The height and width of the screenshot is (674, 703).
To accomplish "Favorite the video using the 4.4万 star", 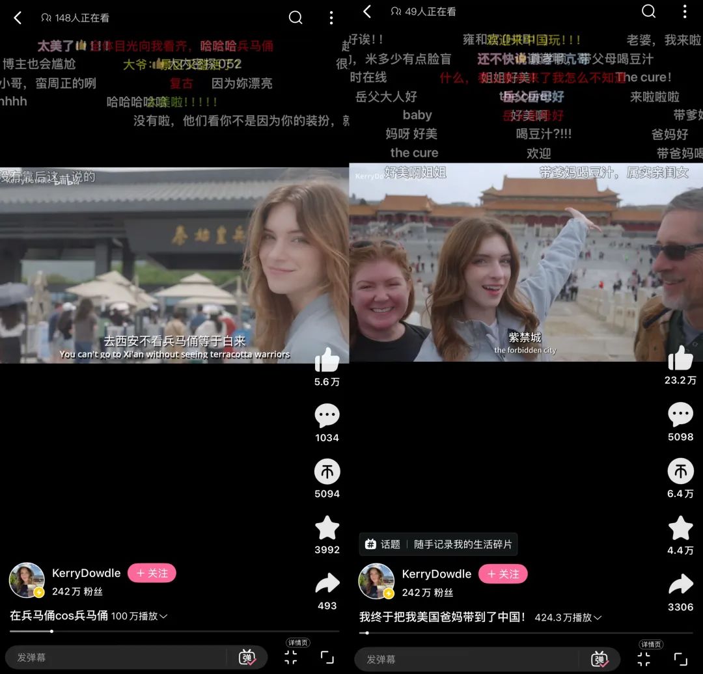I will coord(680,528).
